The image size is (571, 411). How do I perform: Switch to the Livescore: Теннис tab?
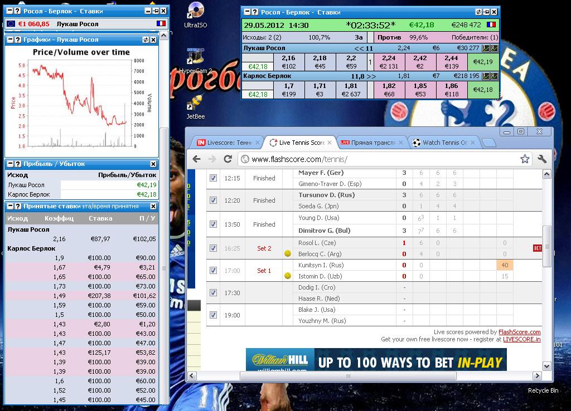click(x=225, y=143)
